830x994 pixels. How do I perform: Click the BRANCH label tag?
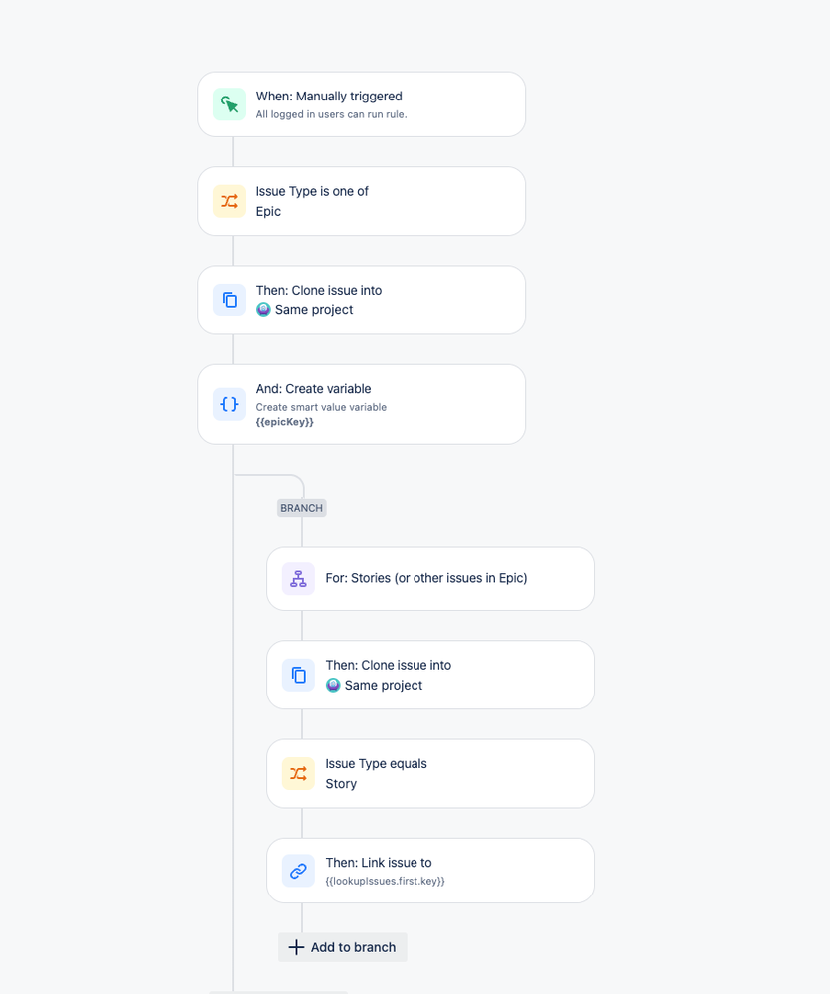tap(302, 508)
